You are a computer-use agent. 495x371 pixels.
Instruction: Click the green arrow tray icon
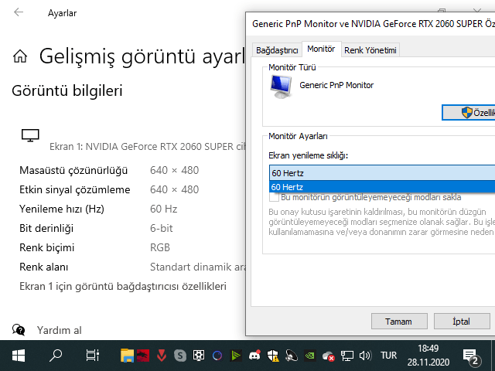[x=236, y=356]
